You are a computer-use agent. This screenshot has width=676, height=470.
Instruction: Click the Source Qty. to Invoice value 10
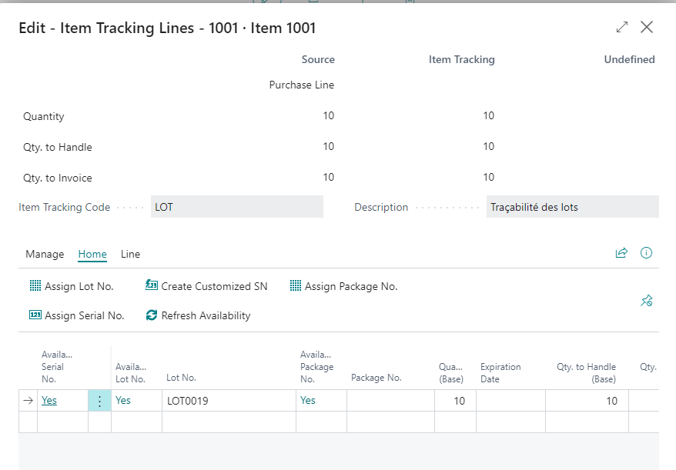pyautogui.click(x=329, y=177)
